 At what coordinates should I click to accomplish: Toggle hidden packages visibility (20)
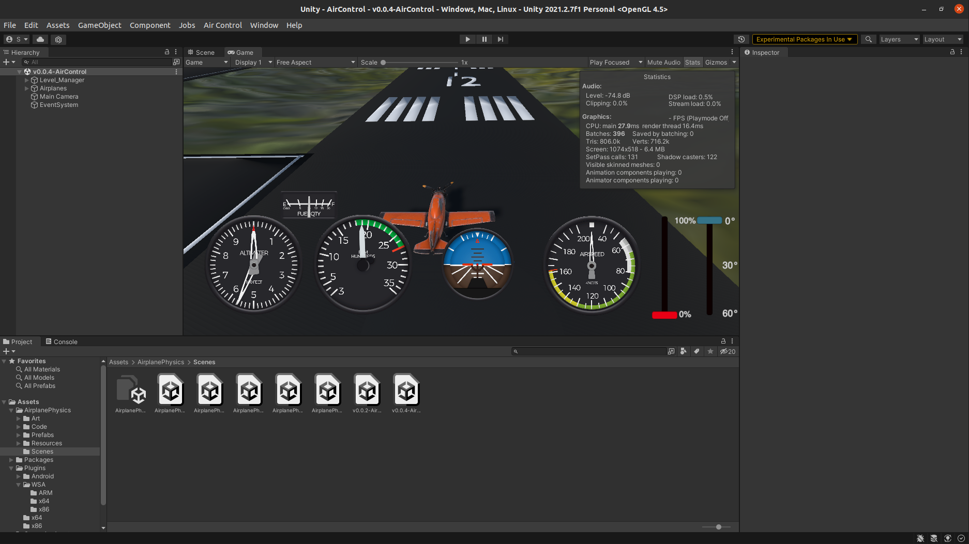click(x=728, y=351)
